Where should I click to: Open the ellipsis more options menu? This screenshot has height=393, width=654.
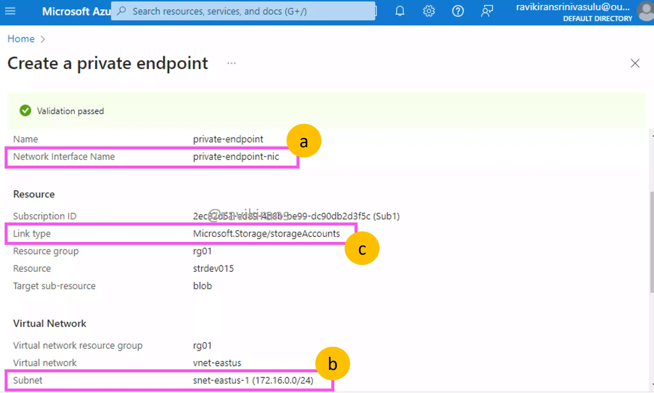coord(231,63)
